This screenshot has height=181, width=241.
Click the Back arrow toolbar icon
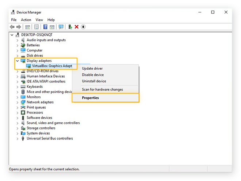pyautogui.click(x=12, y=27)
